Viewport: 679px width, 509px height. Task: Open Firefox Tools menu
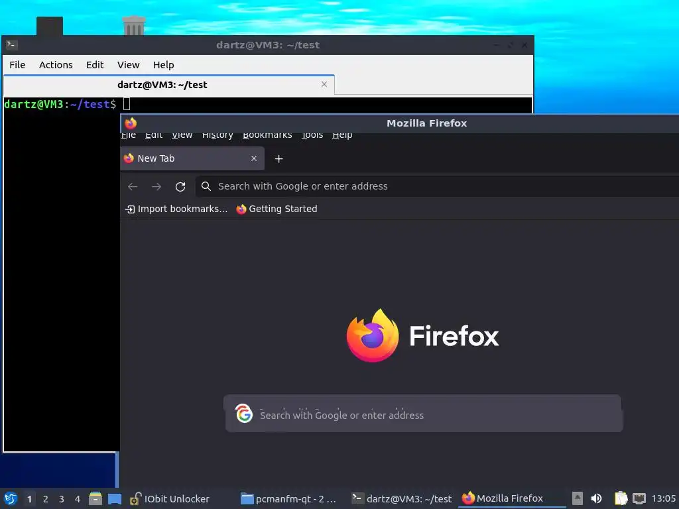[x=312, y=136]
